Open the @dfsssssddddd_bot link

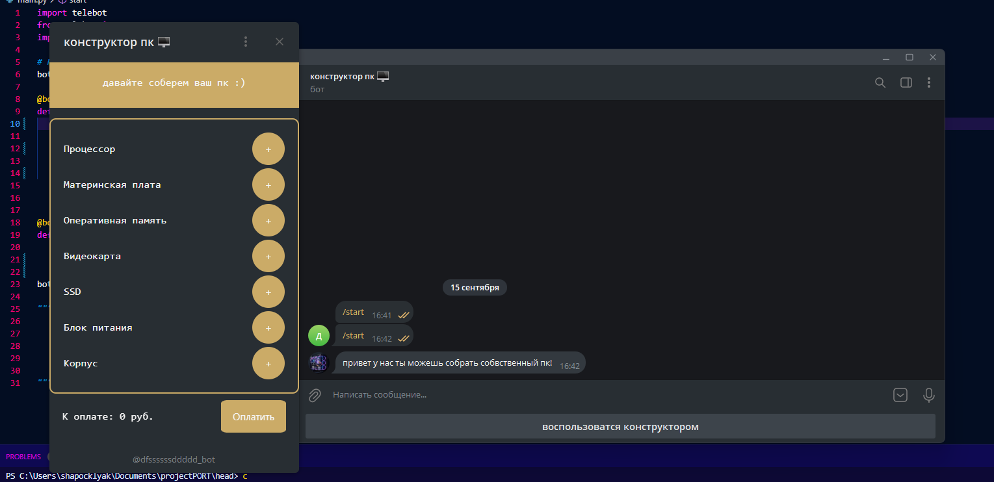point(174,459)
